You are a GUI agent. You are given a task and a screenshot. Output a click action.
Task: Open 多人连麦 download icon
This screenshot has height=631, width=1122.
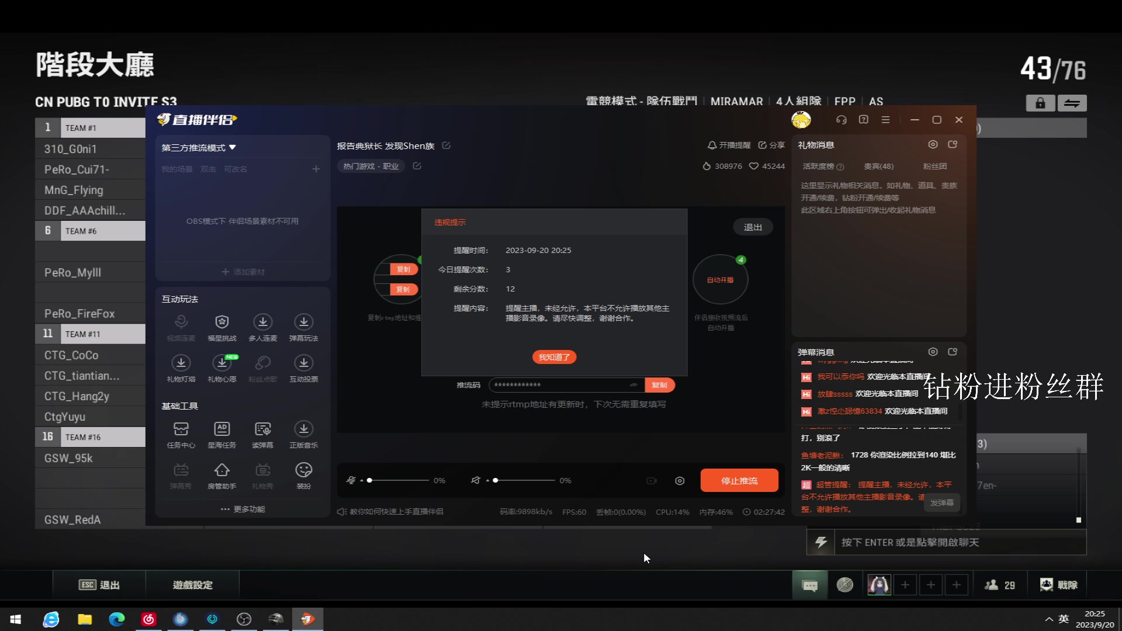263,327
